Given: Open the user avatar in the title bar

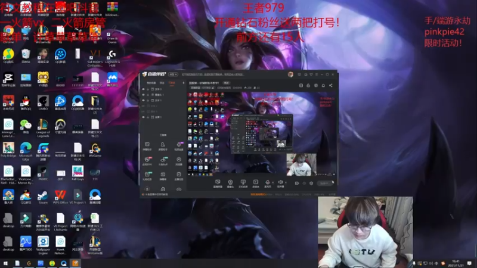Looking at the screenshot, I should 290,74.
